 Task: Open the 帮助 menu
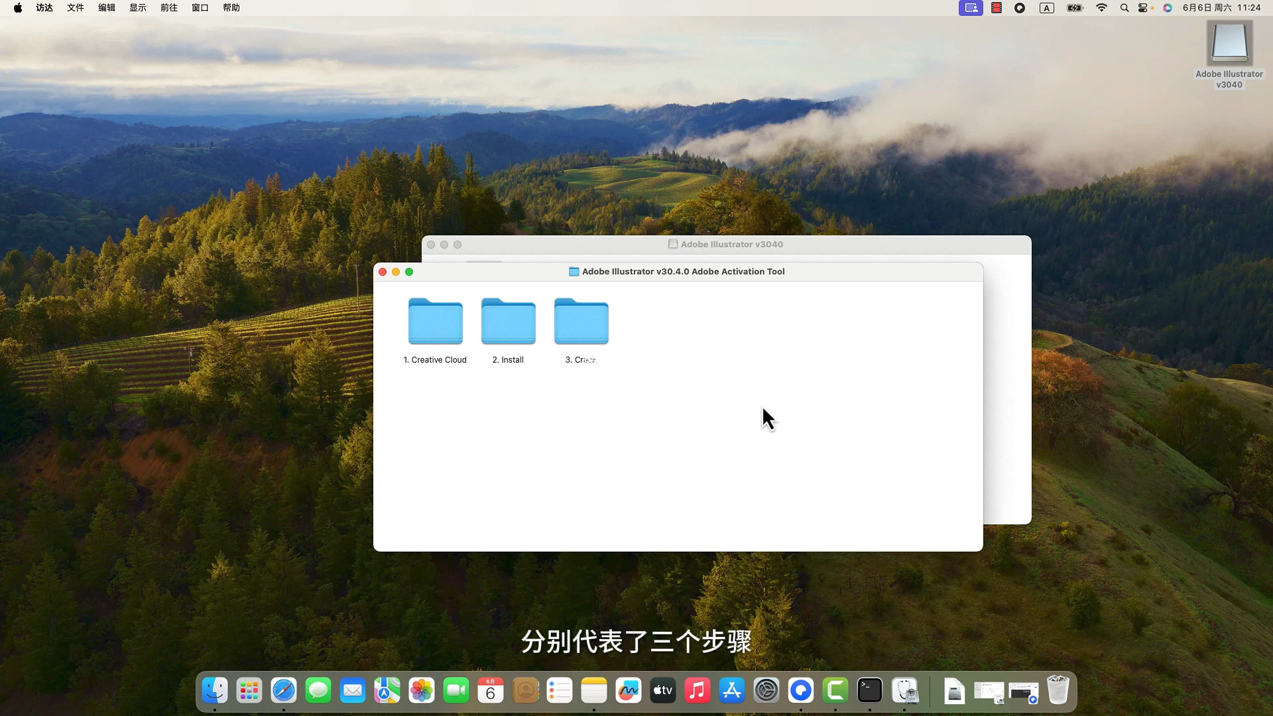coord(231,8)
